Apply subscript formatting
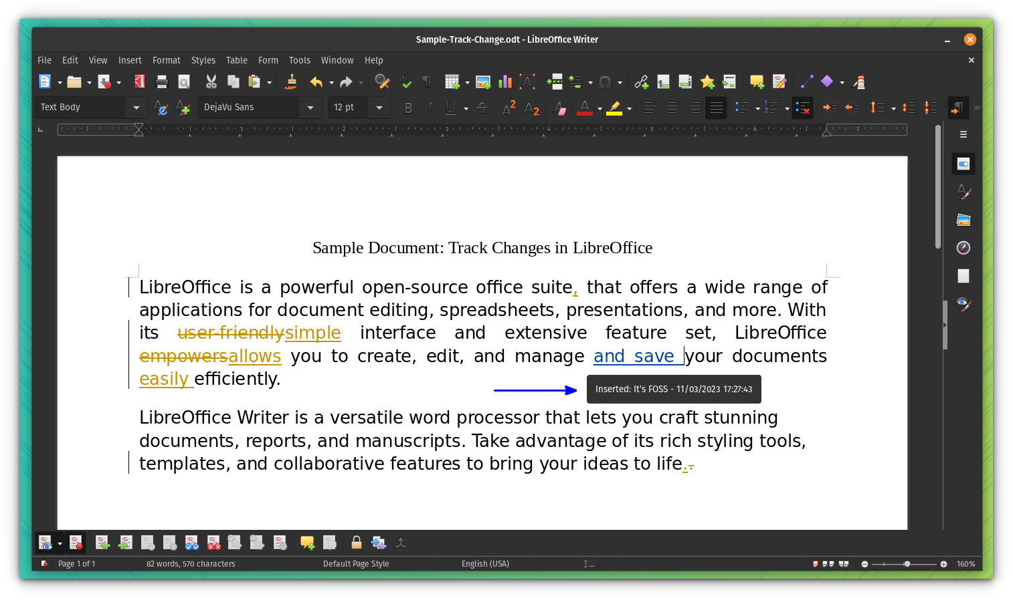The height and width of the screenshot is (600, 1013). [532, 107]
